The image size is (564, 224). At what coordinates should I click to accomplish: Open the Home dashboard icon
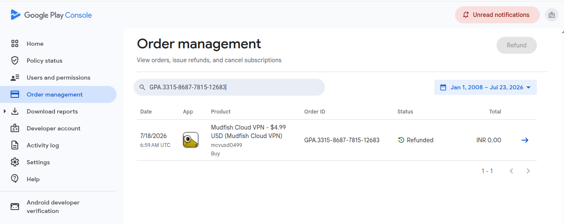coord(15,44)
